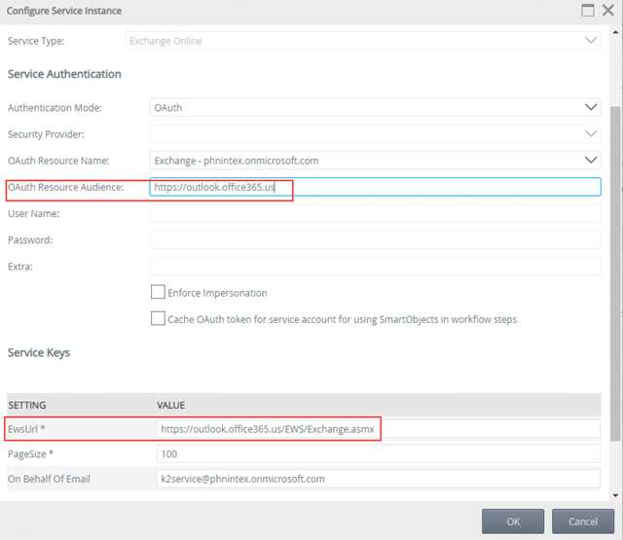Edit the On Behalf Of Email field
The height and width of the screenshot is (540, 623).
(x=378, y=479)
